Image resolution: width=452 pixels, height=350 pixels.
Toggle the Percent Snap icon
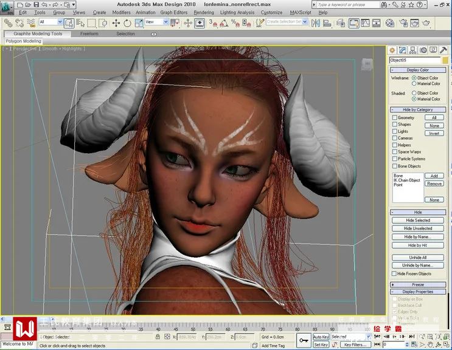[x=235, y=23]
